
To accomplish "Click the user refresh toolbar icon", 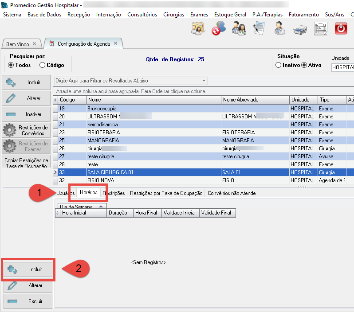I will 218,29.
